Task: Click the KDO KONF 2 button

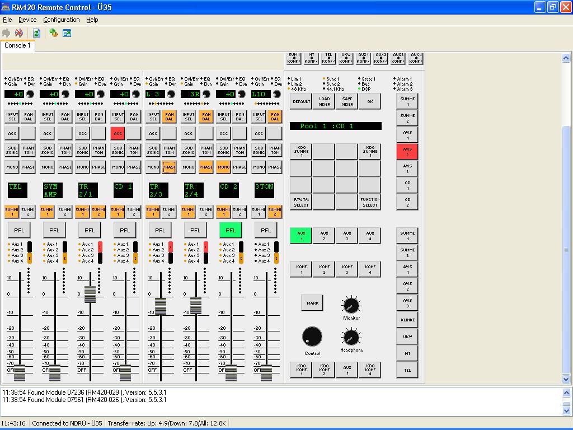Action: (324, 370)
